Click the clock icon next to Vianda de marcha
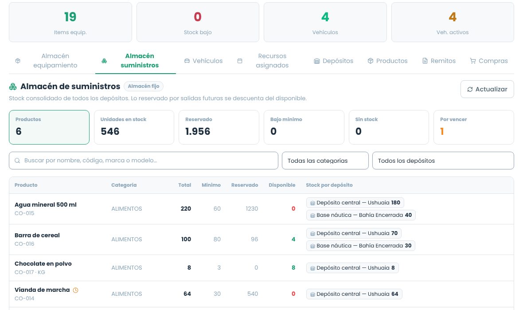 pyautogui.click(x=76, y=290)
